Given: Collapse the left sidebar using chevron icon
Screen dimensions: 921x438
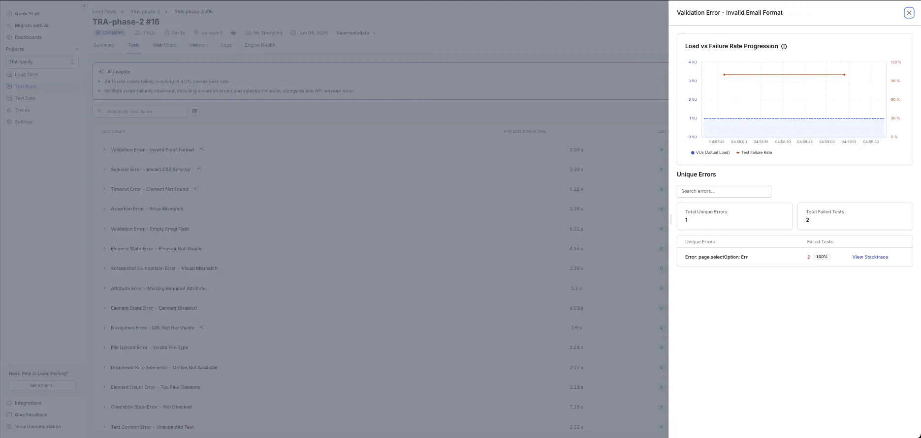Looking at the screenshot, I should [84, 6].
